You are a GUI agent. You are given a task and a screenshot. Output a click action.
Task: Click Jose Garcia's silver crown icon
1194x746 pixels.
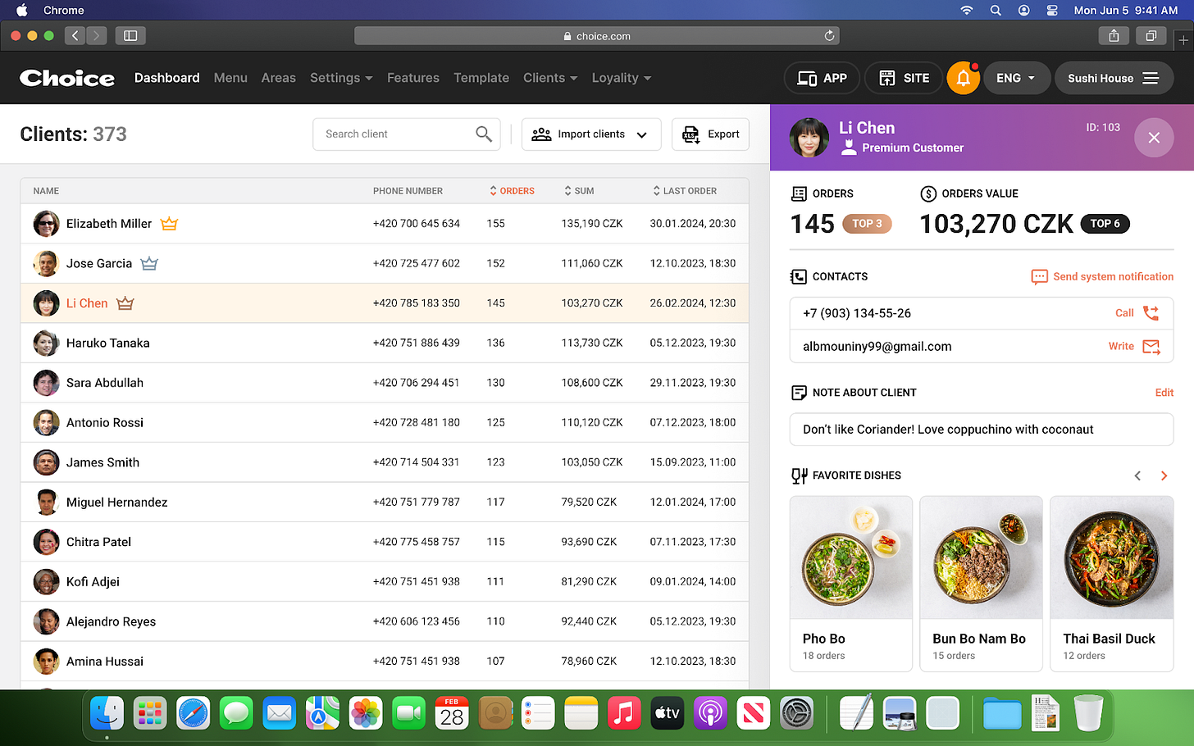point(149,263)
